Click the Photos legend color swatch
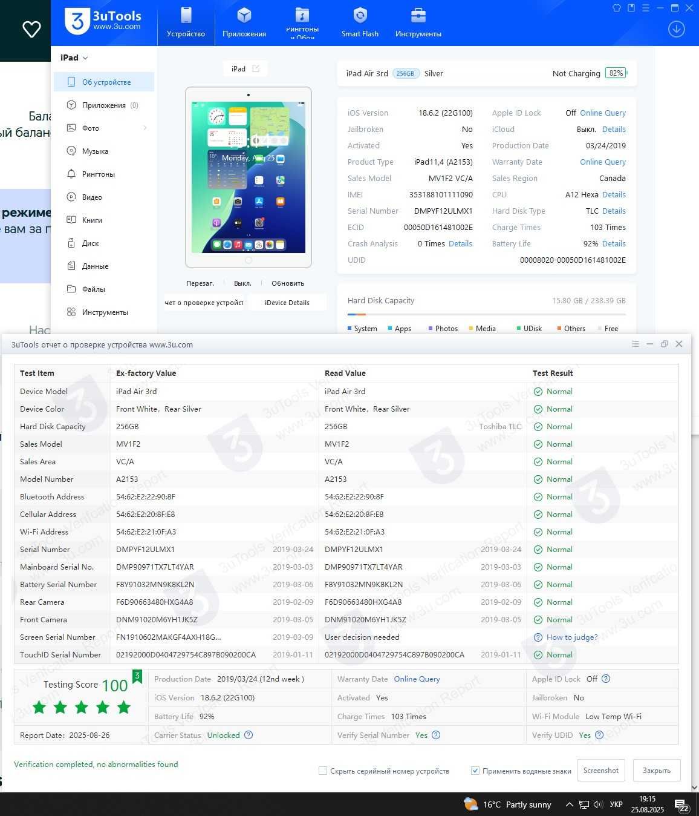 pos(430,328)
